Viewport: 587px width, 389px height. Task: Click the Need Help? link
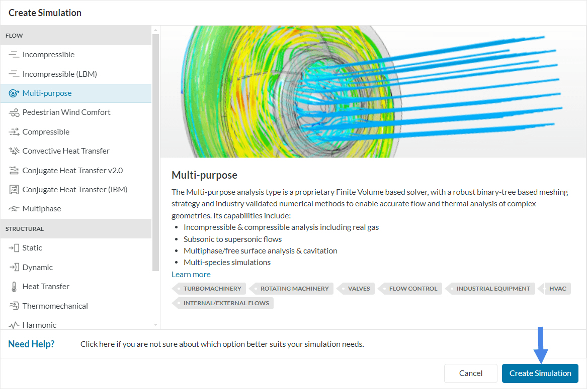coord(31,344)
